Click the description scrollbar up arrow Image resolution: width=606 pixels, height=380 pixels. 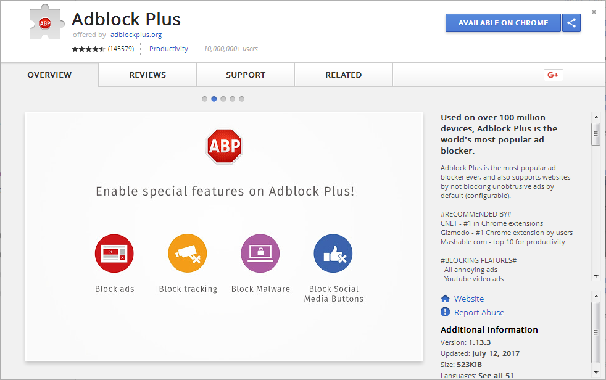coord(596,117)
